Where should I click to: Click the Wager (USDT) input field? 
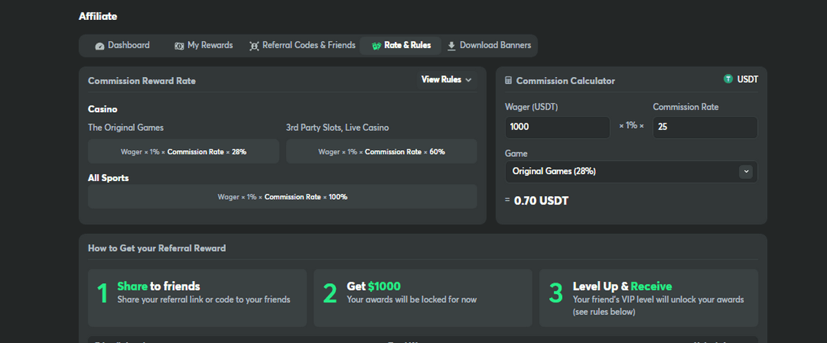[557, 127]
